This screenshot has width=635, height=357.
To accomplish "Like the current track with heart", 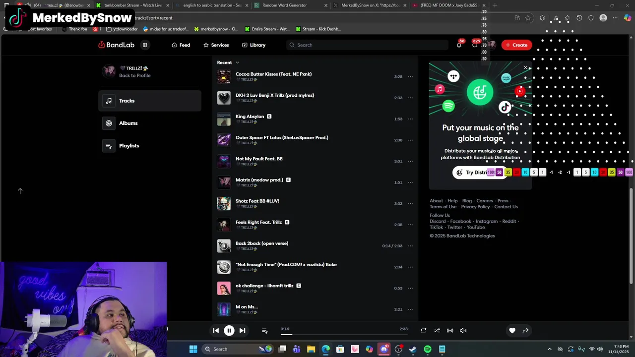I will [512, 331].
